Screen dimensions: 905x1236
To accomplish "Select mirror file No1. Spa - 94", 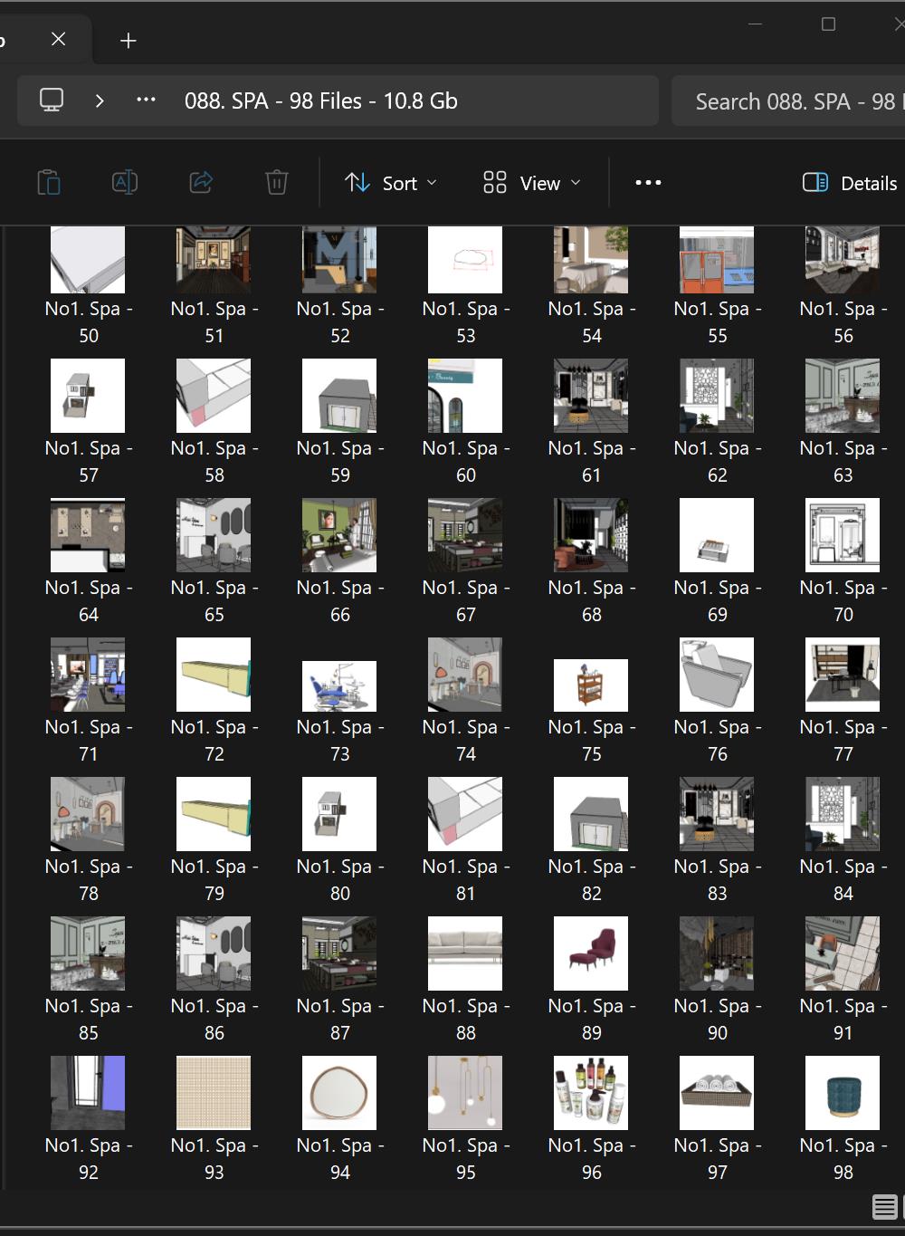I will click(x=339, y=1120).
